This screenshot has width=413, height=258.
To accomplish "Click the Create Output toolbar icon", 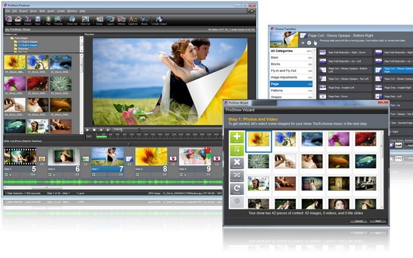I will coord(160,21).
